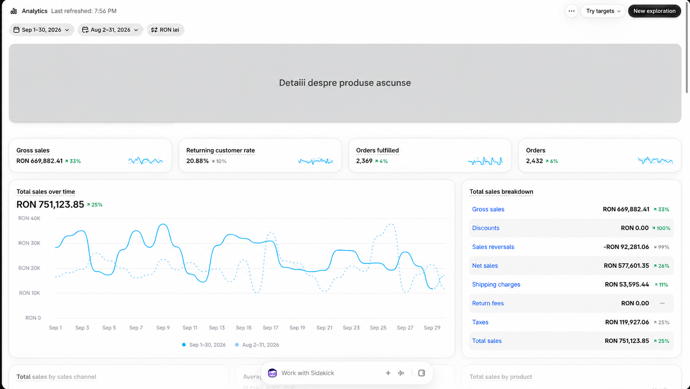Click the Gross sales sparkline chart
The image size is (690, 389).
[145, 161]
